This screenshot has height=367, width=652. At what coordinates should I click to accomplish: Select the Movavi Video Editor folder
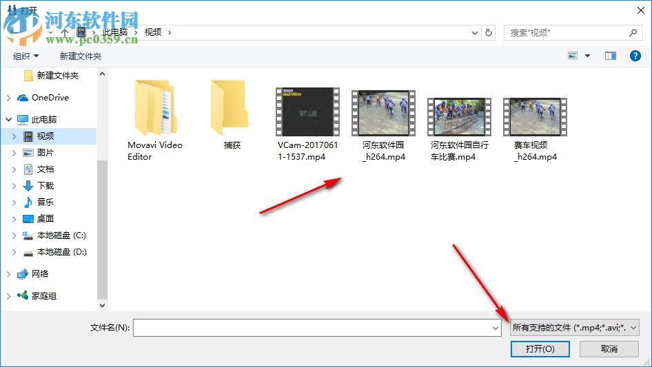click(155, 120)
